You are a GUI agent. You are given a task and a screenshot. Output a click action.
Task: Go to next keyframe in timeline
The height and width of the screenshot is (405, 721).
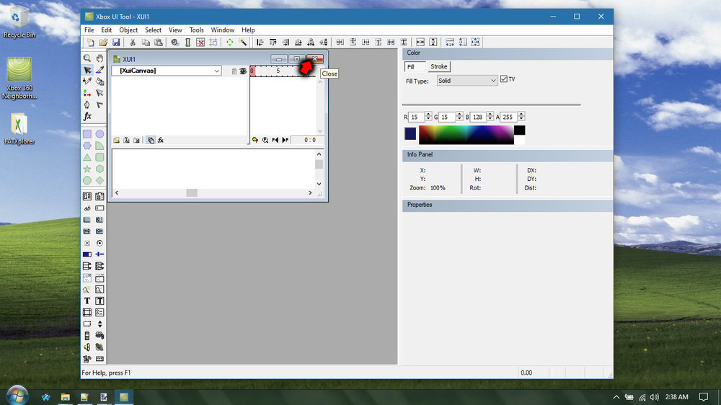click(x=285, y=140)
